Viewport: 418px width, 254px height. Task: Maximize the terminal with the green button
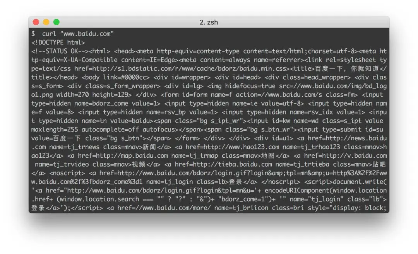click(56, 22)
